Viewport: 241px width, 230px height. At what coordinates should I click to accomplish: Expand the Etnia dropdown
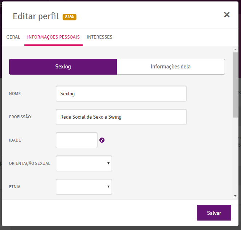click(84, 187)
